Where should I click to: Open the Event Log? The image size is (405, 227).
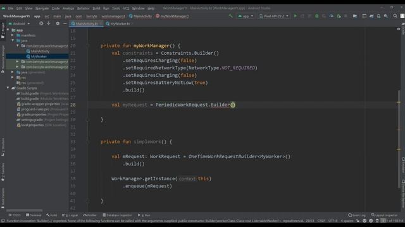357,215
